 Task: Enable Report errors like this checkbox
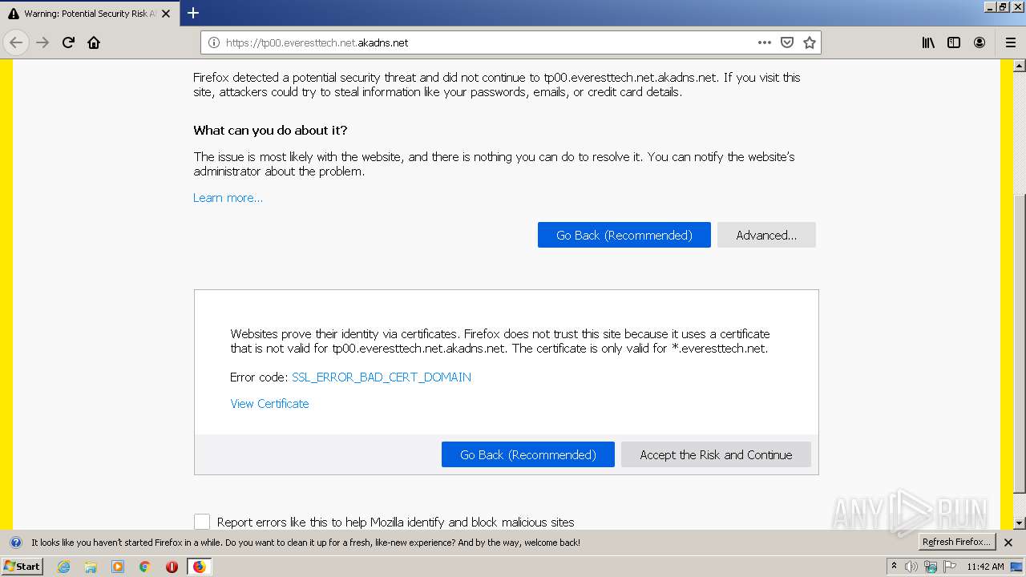(x=202, y=522)
